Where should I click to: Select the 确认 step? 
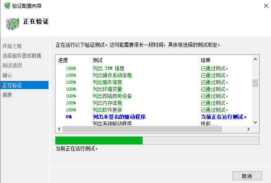[7, 75]
